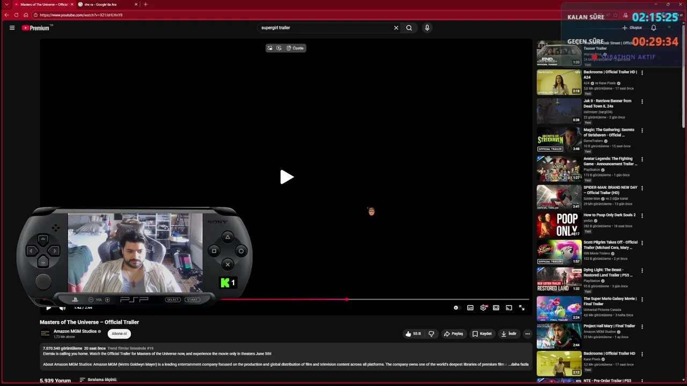
Task: Enter fullscreen mode
Action: coord(522,308)
